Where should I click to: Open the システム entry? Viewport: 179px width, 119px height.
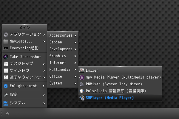(25, 103)
